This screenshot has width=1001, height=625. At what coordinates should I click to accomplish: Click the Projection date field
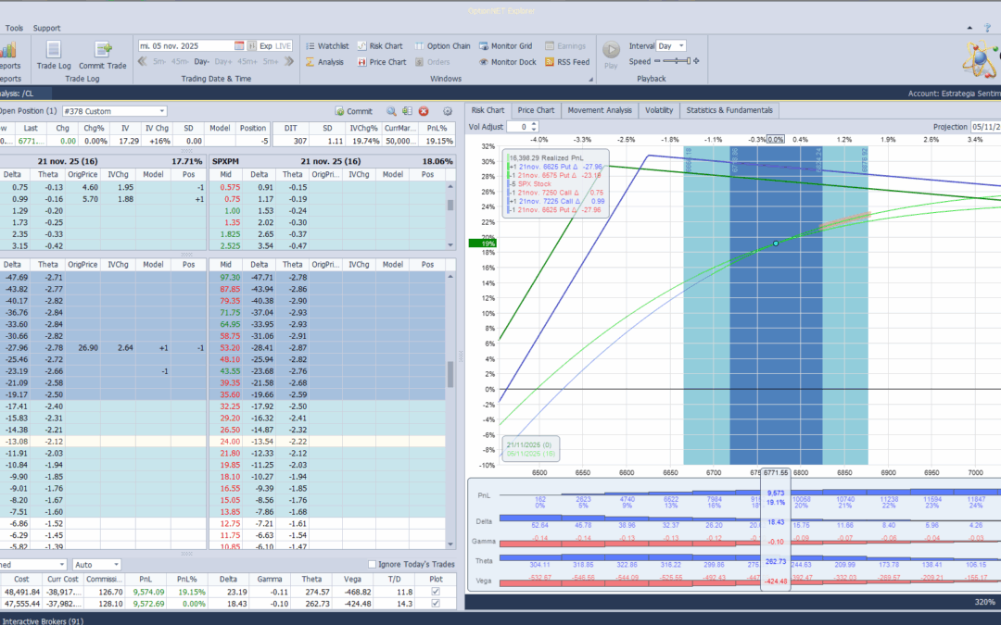point(985,127)
